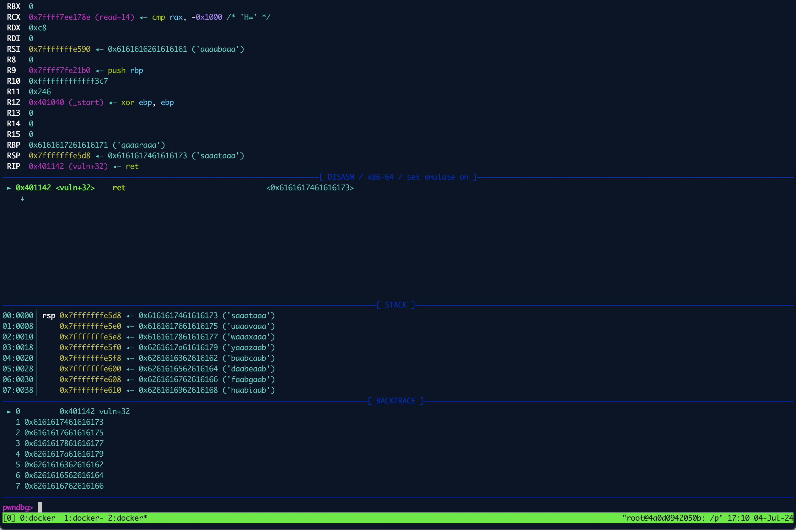Click backtrace frame 0 entry 0x401142 vuln+32
The height and width of the screenshot is (530, 796).
(95, 411)
